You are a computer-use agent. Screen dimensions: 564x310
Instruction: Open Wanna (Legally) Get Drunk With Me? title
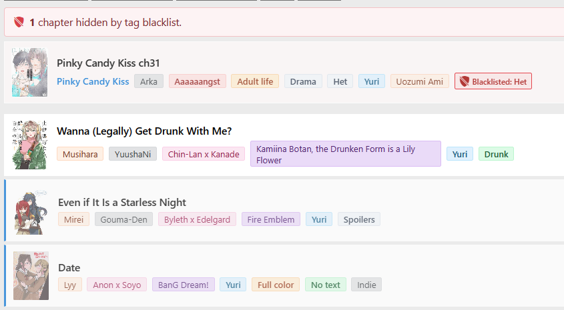[x=144, y=131]
